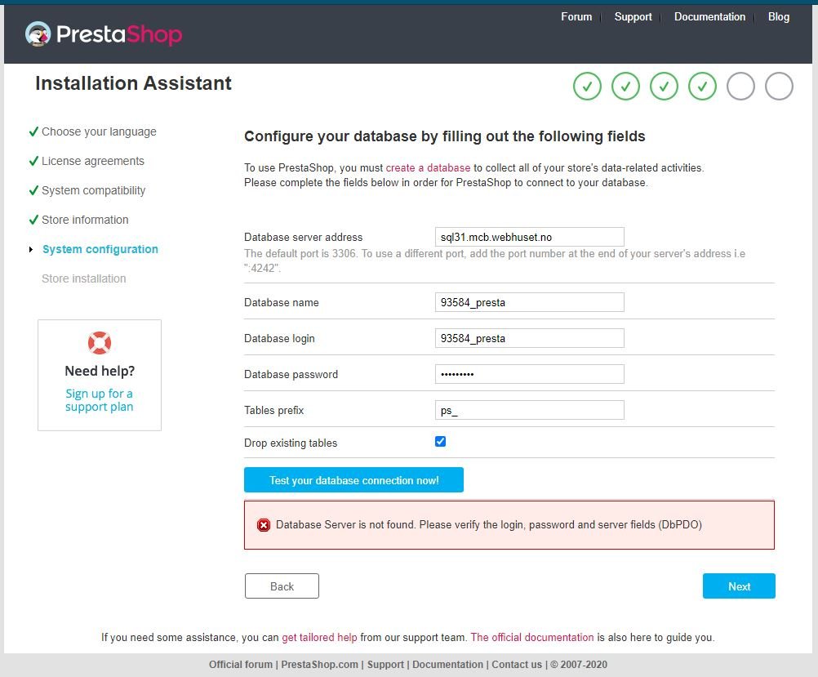Click the System configuration arrow marker
This screenshot has width=818, height=677.
(31, 250)
